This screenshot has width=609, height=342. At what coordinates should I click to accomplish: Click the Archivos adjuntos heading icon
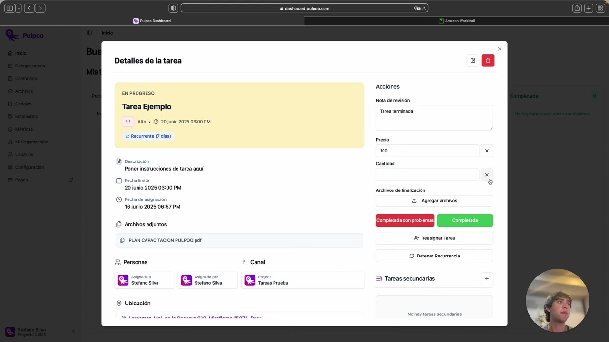118,224
